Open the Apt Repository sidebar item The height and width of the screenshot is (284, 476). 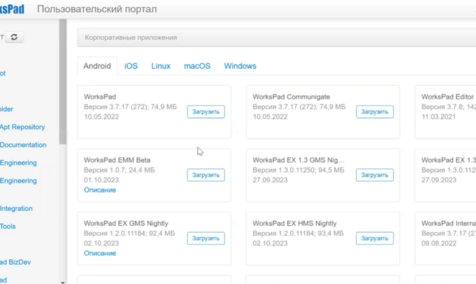coord(22,127)
